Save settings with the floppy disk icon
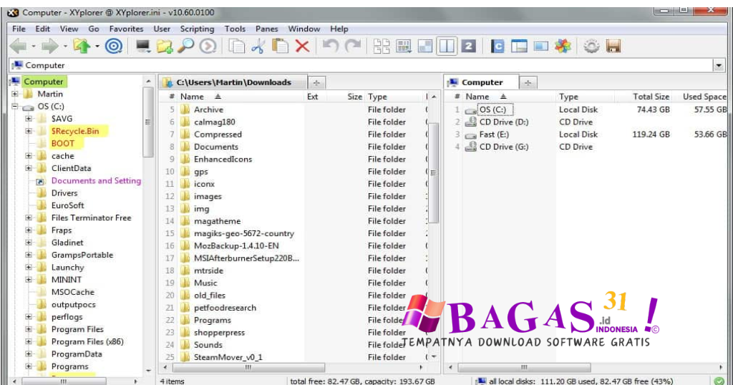 (613, 47)
